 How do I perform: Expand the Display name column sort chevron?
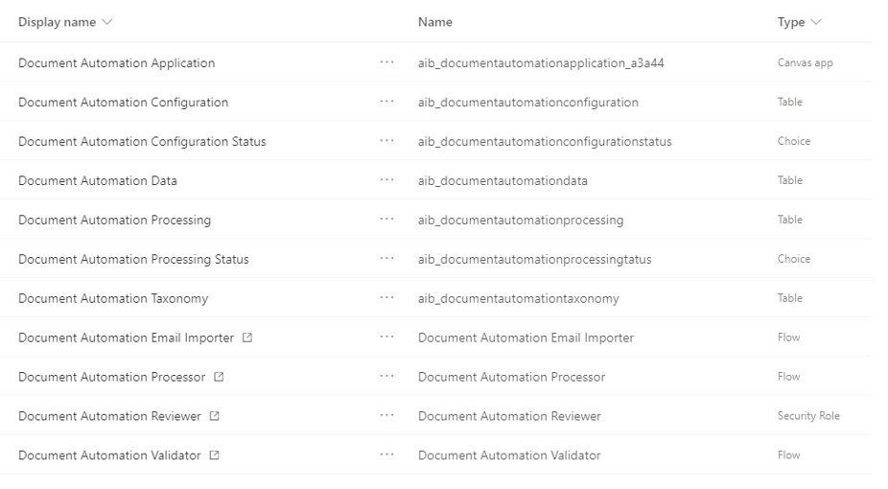click(x=107, y=22)
